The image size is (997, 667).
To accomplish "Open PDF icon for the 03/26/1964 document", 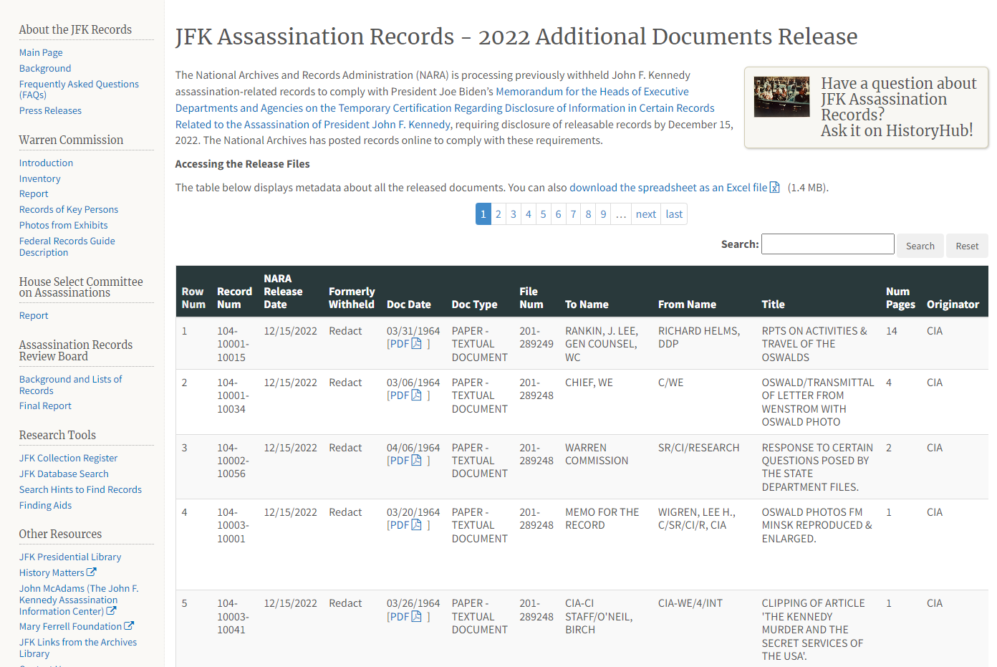I will [x=417, y=617].
